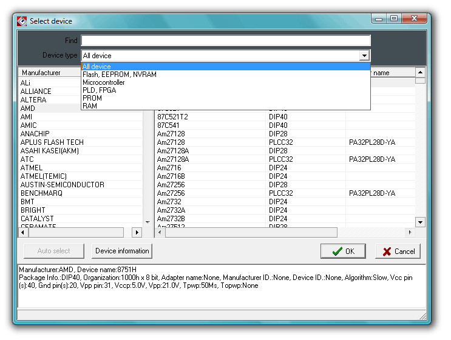This screenshot has height=340, width=451.
Task: Click PA32PL28D-YA adapter in Am27128A row
Action: coord(372,159)
